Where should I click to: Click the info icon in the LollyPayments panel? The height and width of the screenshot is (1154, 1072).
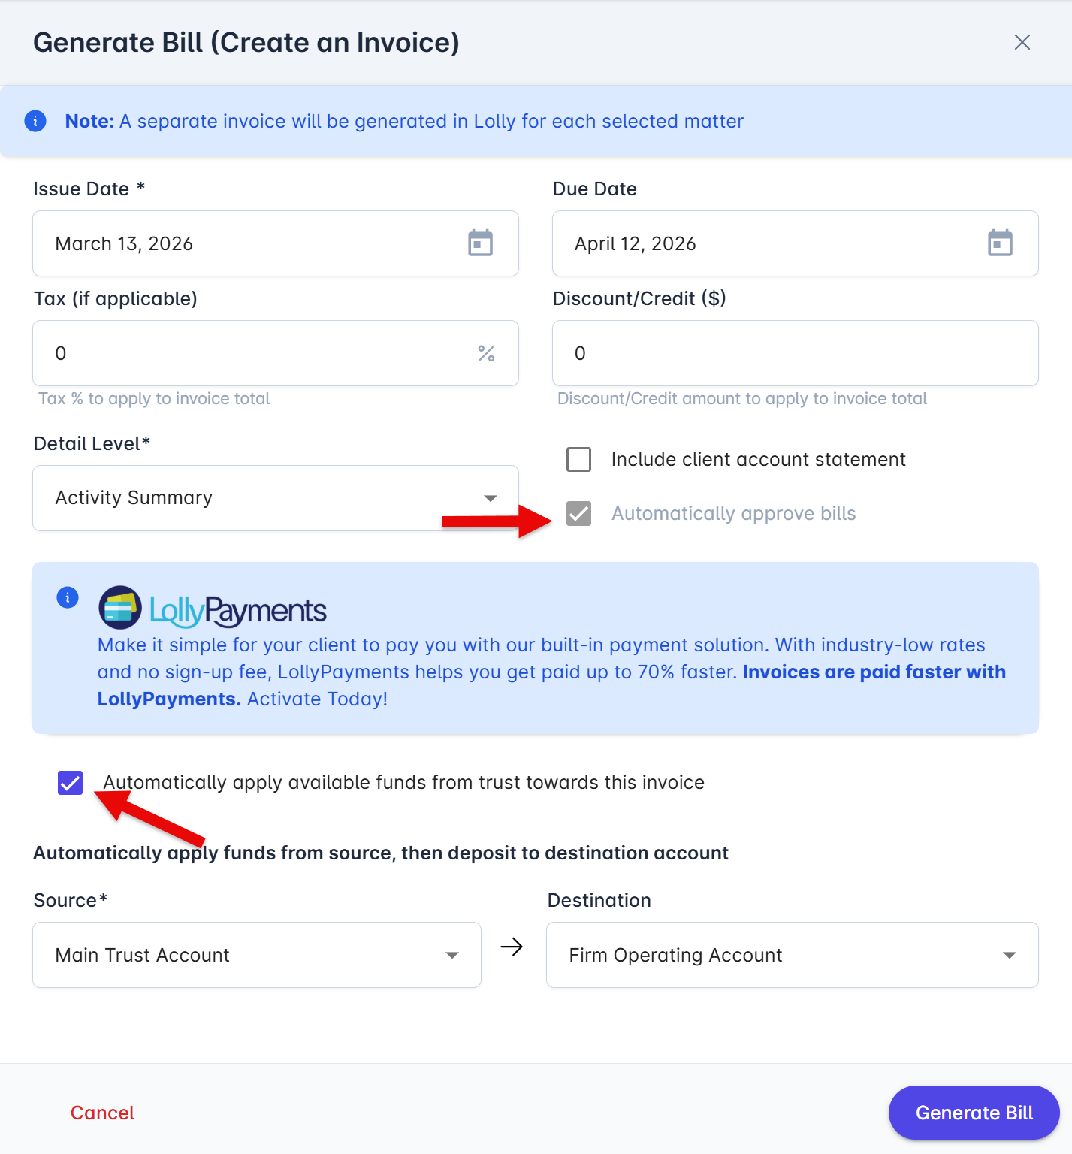point(68,597)
